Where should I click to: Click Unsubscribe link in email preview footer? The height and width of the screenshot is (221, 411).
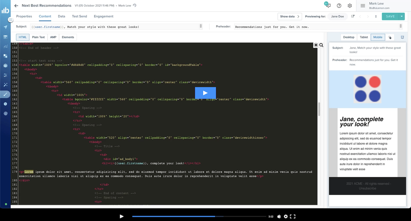pos(367,188)
